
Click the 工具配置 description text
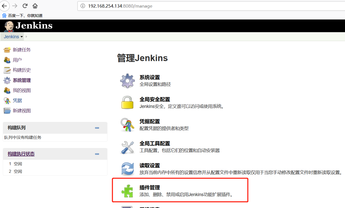180,150
